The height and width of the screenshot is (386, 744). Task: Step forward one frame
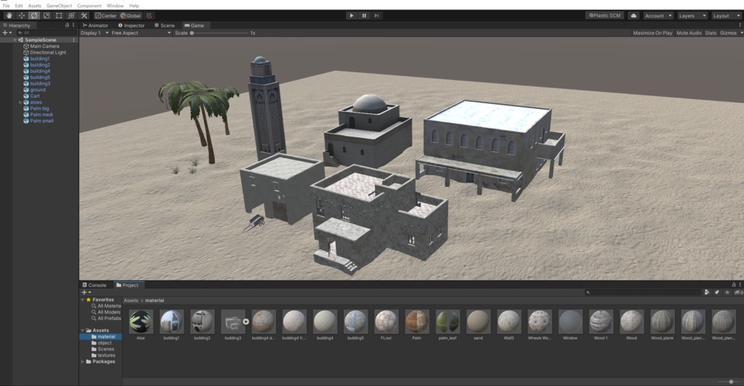click(376, 16)
